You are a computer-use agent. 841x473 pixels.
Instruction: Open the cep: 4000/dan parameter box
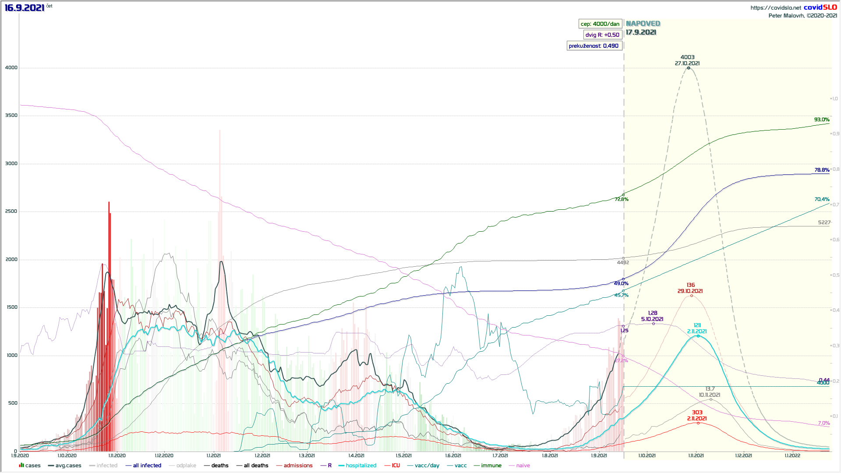[x=600, y=24]
